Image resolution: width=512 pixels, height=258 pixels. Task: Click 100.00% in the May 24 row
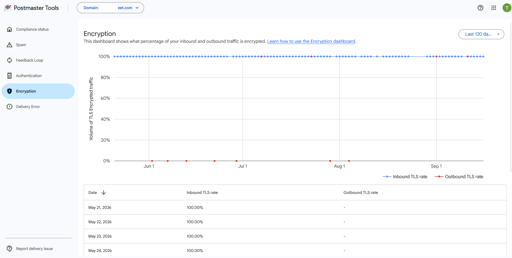pyautogui.click(x=195, y=251)
